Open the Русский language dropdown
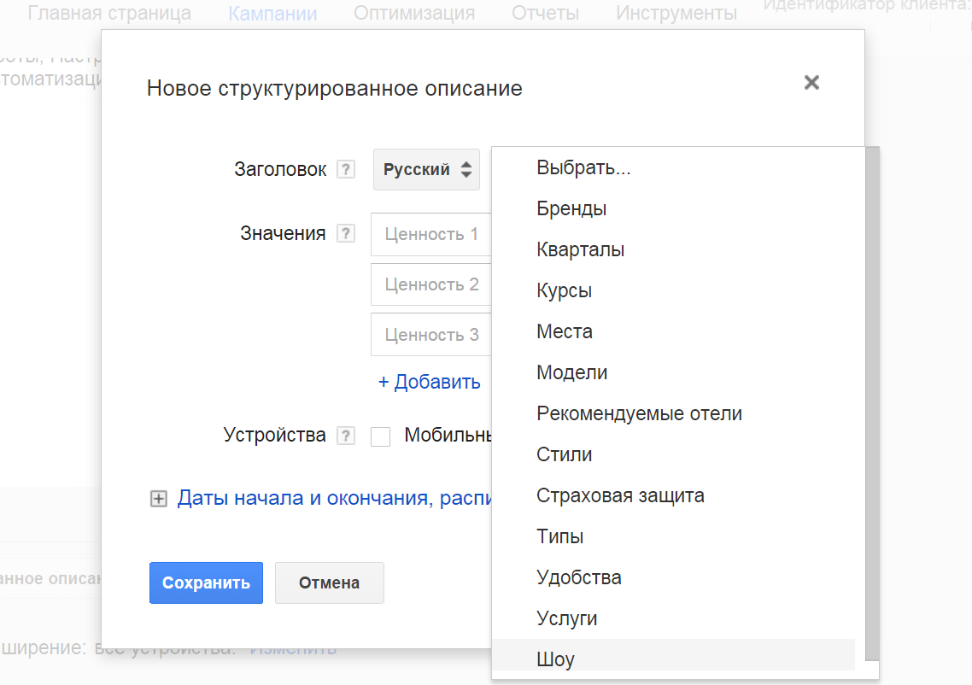Viewport: 972px width, 685px height. pos(426,170)
